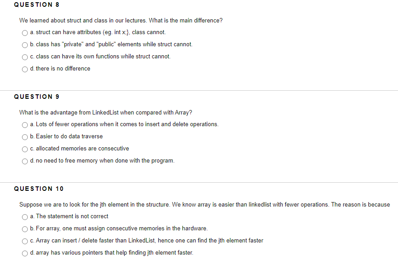398x273 pixels.
Task: Select 'The statement is not correct' in Question 10
Action: click(25, 216)
